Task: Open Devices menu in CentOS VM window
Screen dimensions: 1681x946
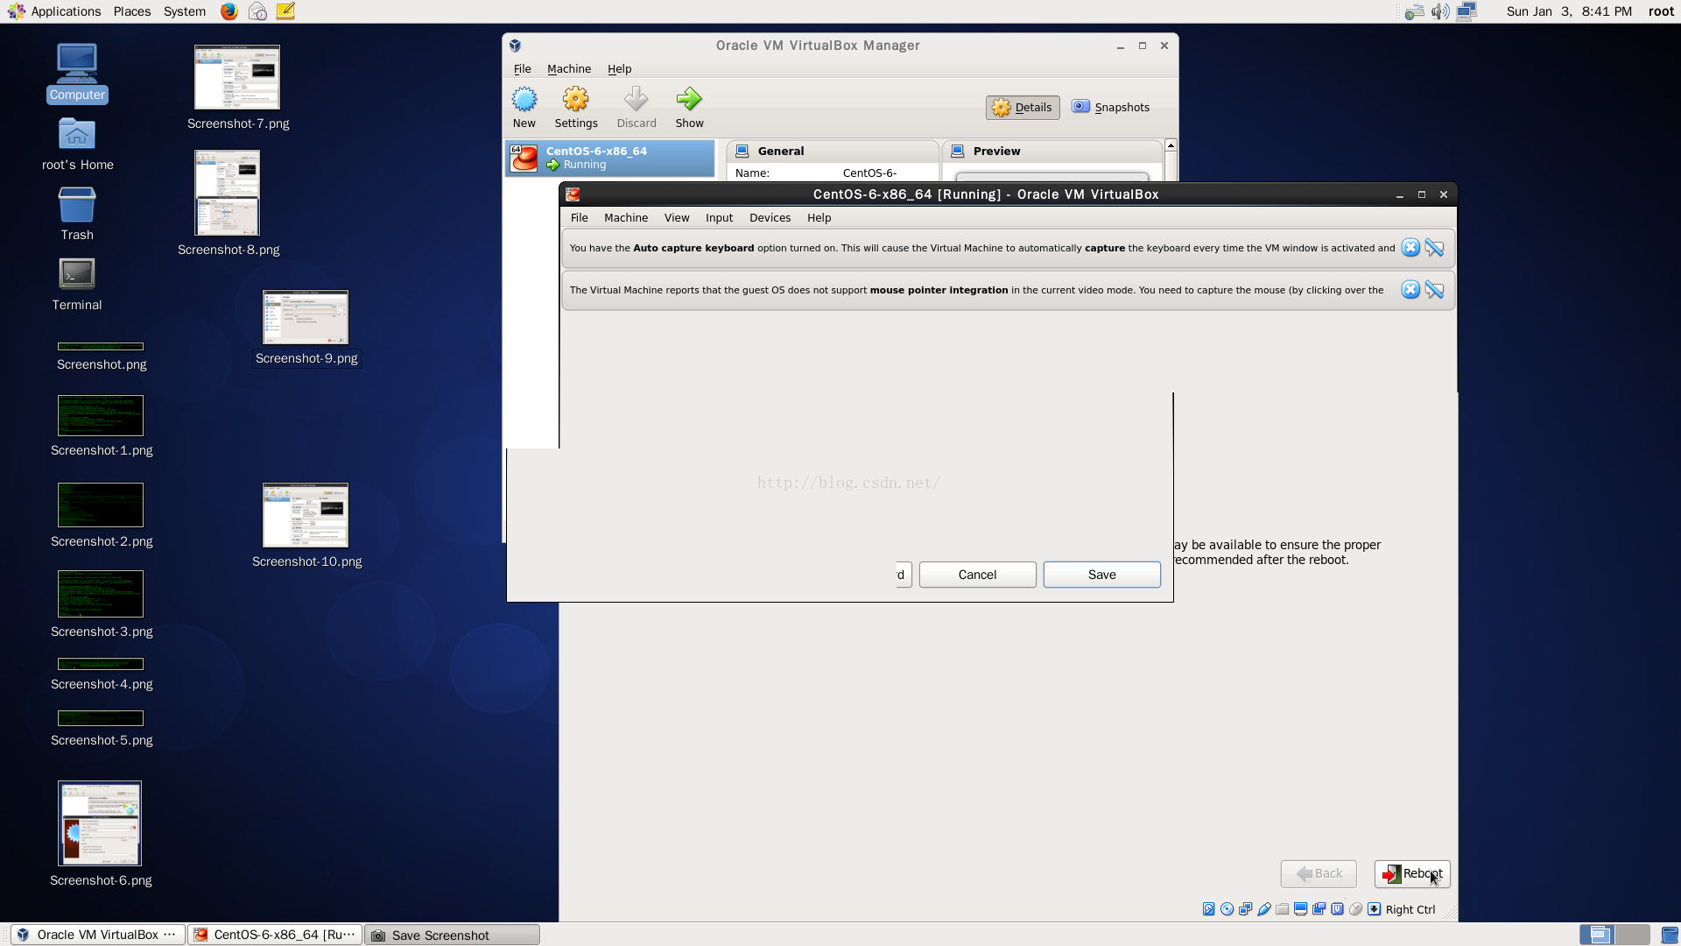Action: [770, 218]
